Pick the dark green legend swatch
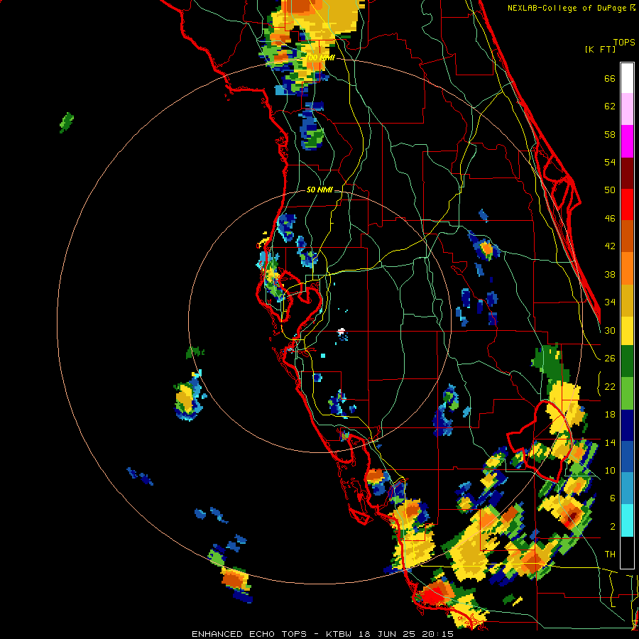 click(x=627, y=361)
